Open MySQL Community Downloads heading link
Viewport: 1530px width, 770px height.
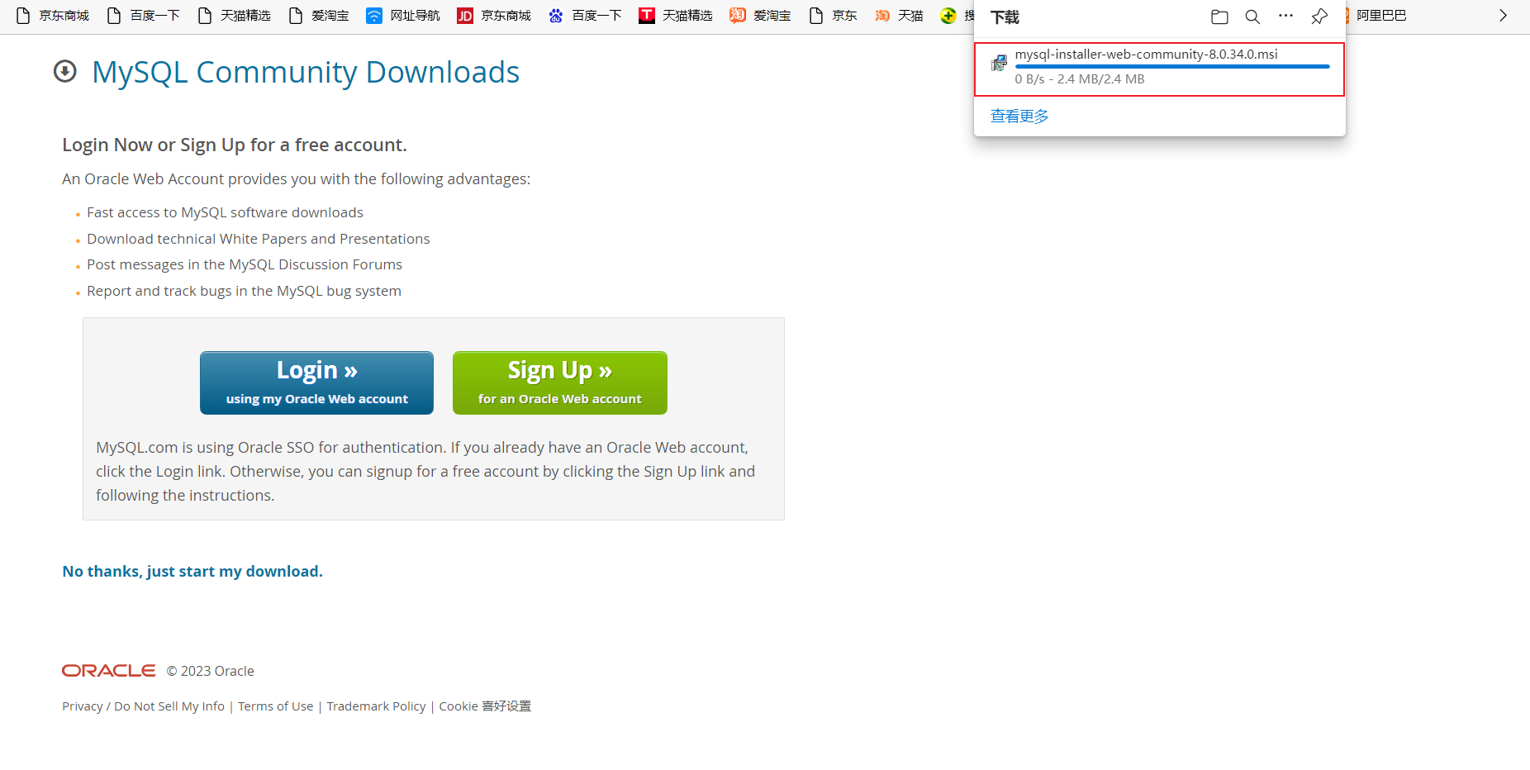click(x=306, y=72)
